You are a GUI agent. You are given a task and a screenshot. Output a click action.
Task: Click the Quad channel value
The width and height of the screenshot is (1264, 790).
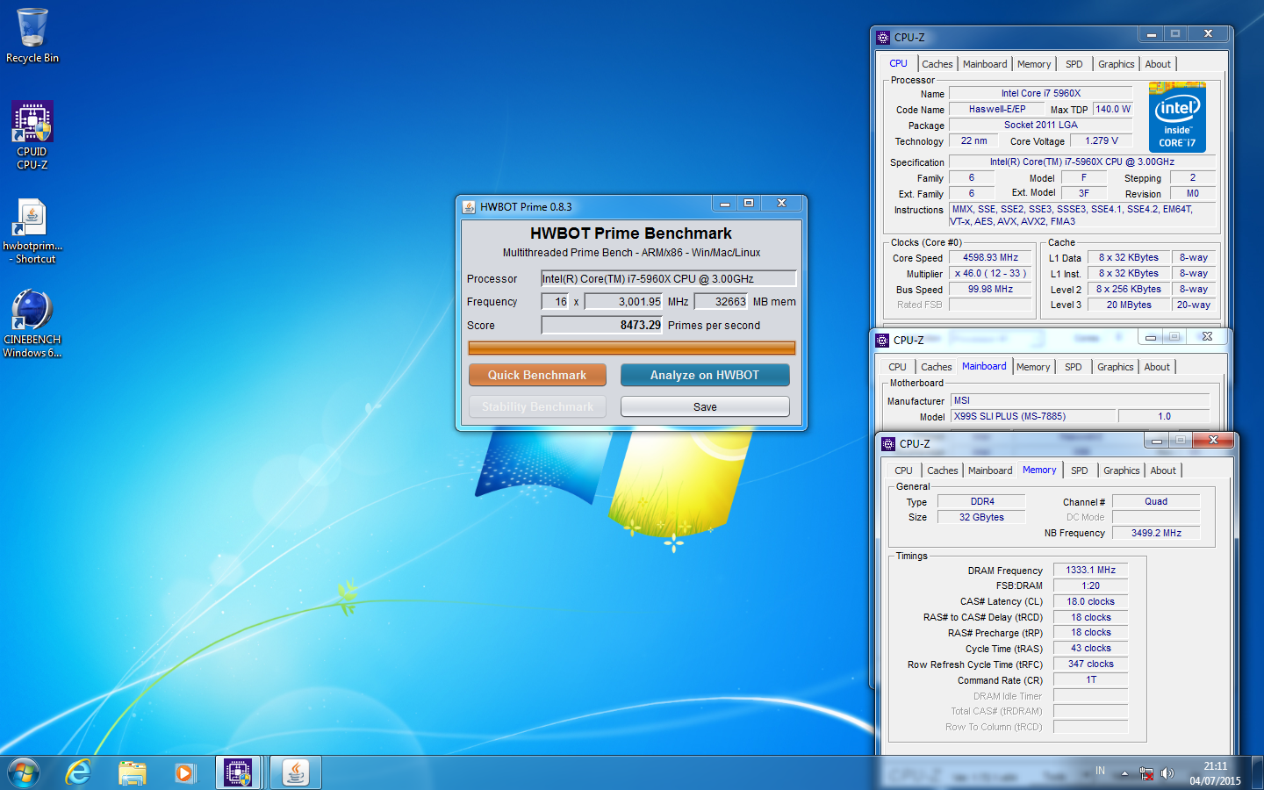click(1156, 502)
